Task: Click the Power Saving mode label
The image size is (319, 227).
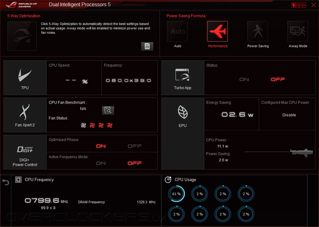Action: pos(258,46)
